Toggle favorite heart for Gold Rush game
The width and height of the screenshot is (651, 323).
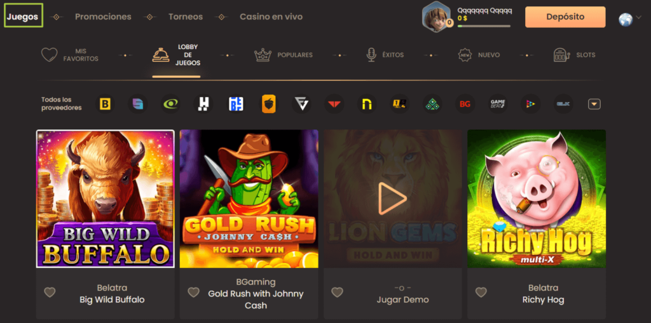point(193,293)
